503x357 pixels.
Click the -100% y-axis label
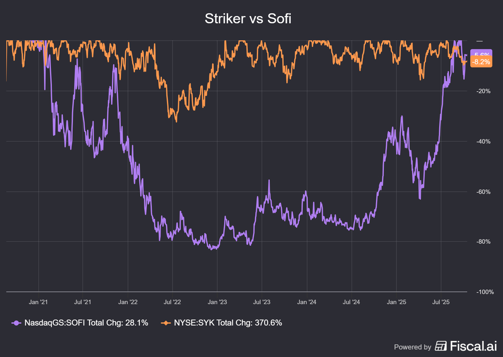point(485,292)
